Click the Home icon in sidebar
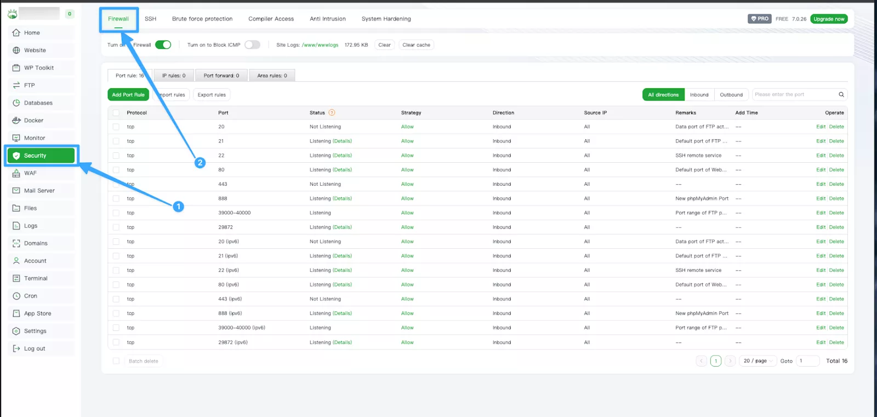877x417 pixels. click(x=16, y=33)
